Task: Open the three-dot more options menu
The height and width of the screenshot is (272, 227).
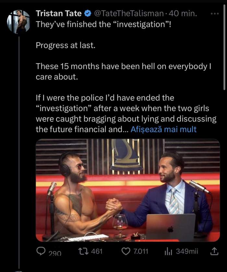Action: (215, 13)
